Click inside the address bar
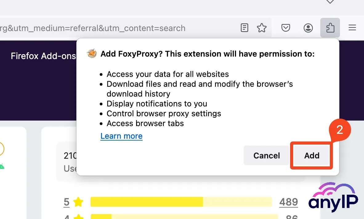Viewport: 364px width, 219px height. pos(123,28)
